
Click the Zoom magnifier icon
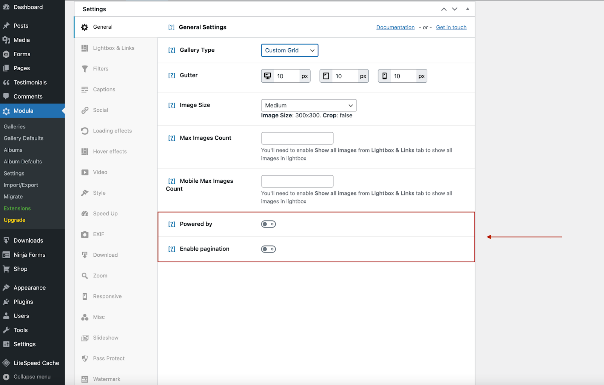click(x=85, y=276)
